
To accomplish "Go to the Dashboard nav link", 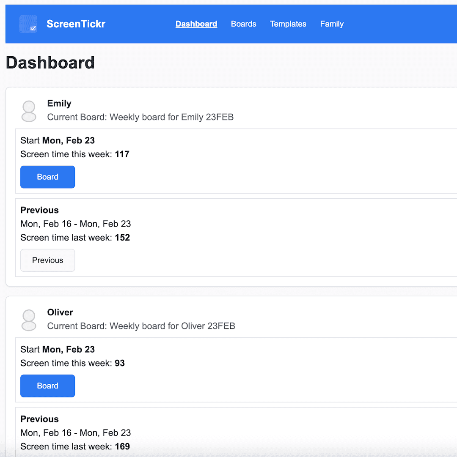I will click(196, 24).
